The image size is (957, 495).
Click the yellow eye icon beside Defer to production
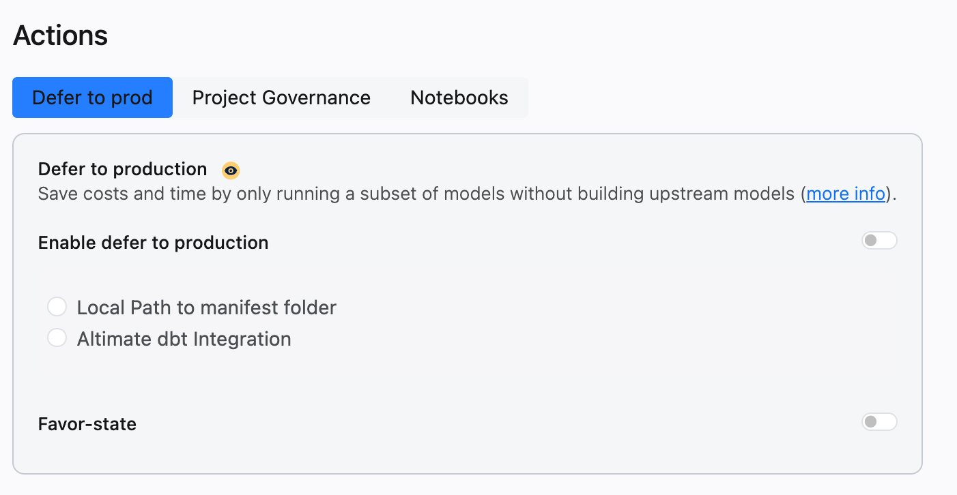pyautogui.click(x=231, y=170)
